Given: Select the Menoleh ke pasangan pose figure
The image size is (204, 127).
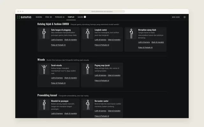Looking at the screenshot, I should coord(44,105).
